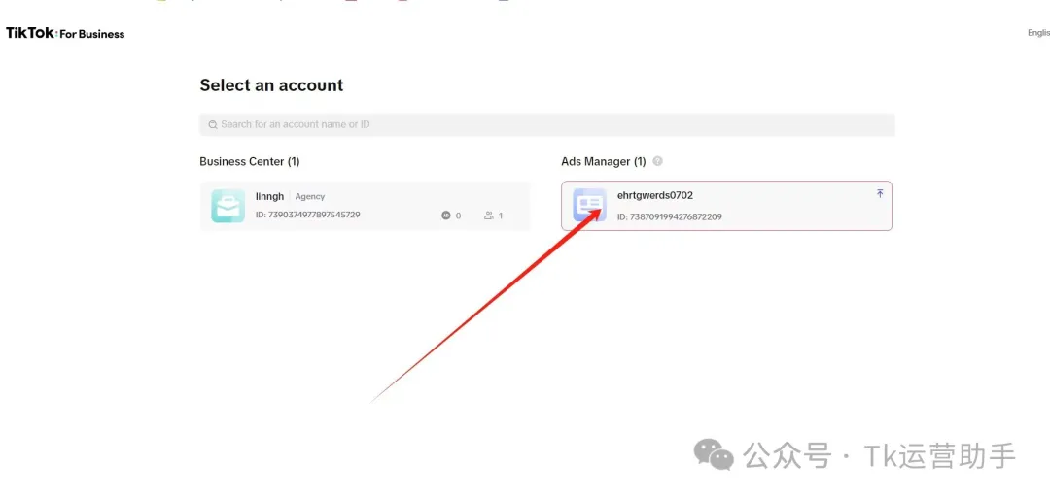Click the members icon on linngh card

(488, 216)
